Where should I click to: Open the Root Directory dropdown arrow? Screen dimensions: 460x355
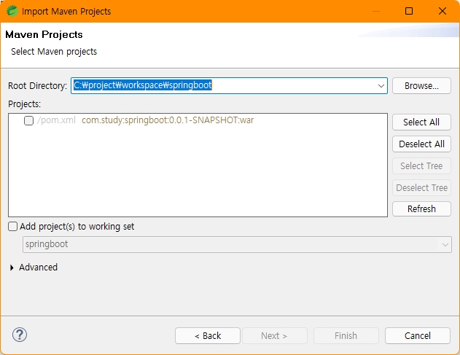(381, 86)
